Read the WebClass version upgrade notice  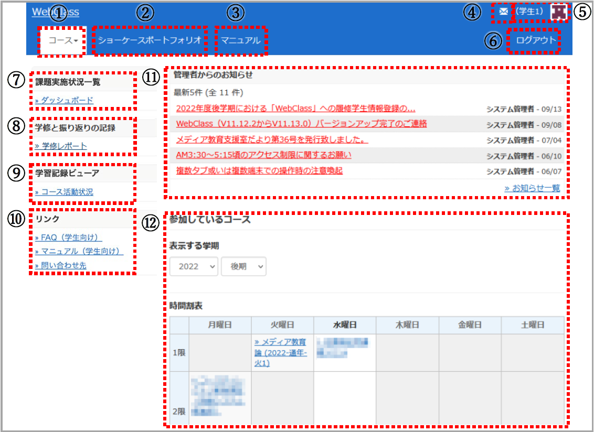coord(301,124)
